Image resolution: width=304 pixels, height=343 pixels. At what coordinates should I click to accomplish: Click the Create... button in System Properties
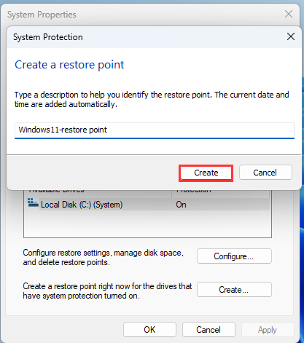(234, 290)
